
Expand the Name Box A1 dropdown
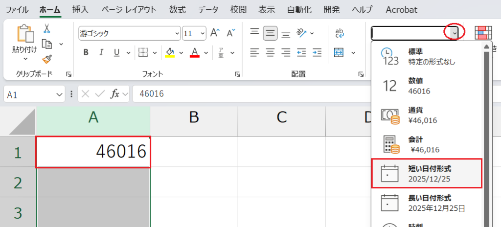(59, 94)
